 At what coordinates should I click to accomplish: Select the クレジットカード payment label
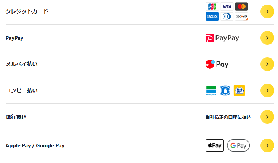pyautogui.click(x=27, y=11)
